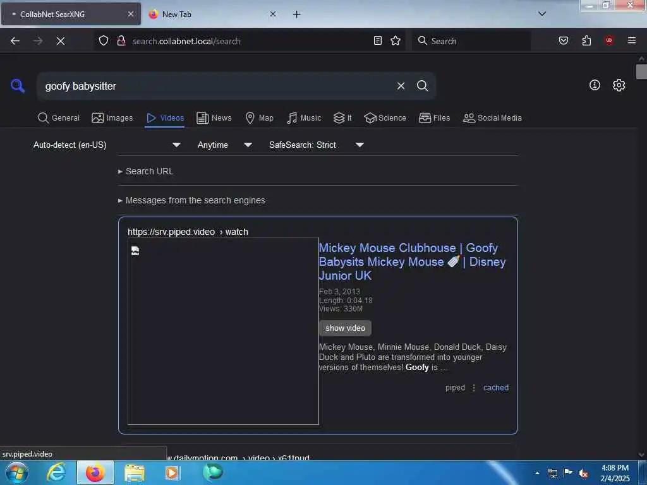This screenshot has width=647, height=485.
Task: Close the CollabNet SearXNG tab
Action: (131, 14)
